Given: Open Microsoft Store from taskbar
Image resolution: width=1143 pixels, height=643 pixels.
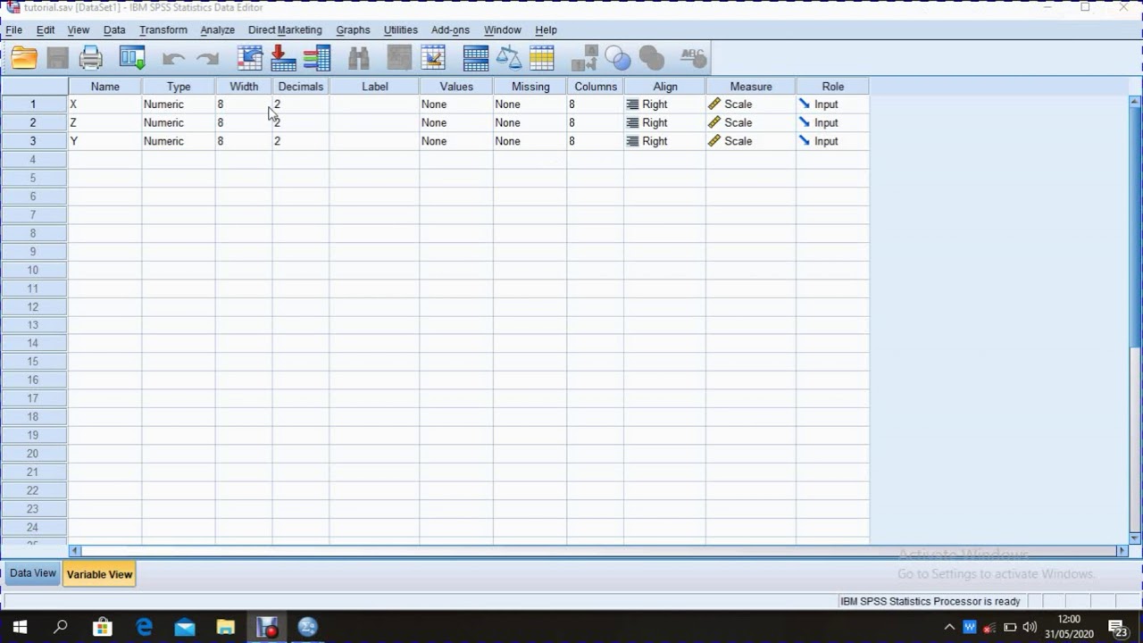Looking at the screenshot, I should [x=102, y=627].
